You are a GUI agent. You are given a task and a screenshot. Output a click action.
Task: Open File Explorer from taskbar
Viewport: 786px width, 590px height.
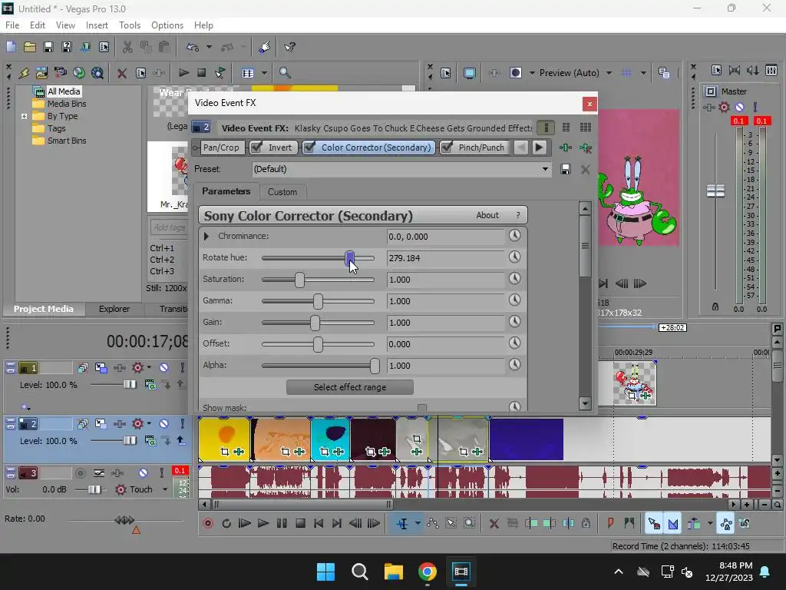[394, 572]
